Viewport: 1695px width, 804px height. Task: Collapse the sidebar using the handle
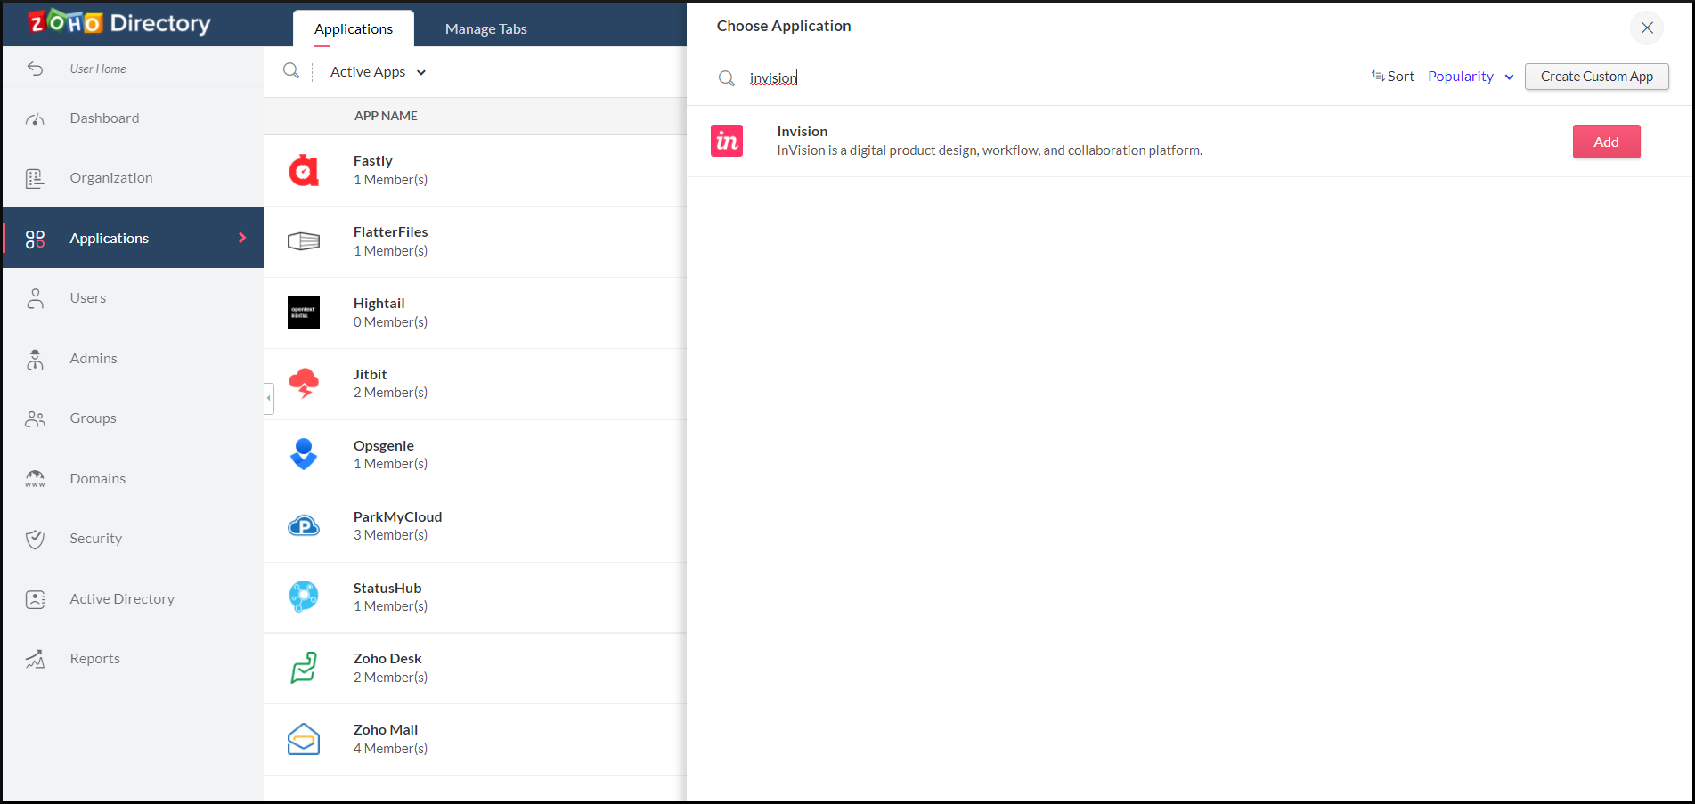click(x=268, y=398)
